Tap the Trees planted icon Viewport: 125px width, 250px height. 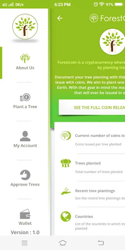pos(66,163)
